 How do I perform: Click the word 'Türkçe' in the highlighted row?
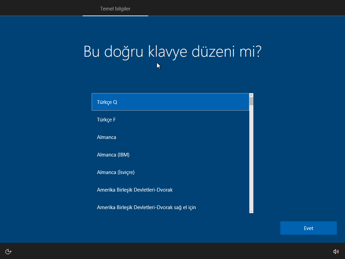(104, 102)
